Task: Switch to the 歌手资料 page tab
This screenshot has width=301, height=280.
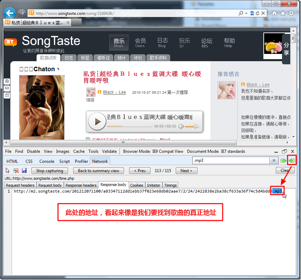Action: 158,58
